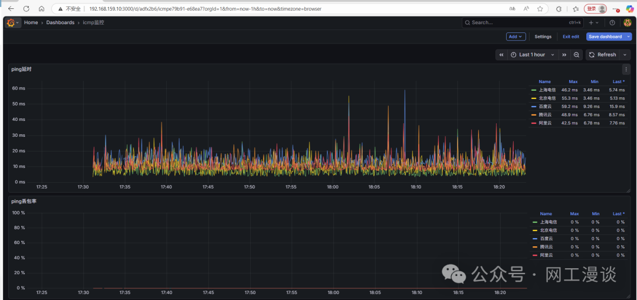Click the ping丢包率 panel title

24,202
